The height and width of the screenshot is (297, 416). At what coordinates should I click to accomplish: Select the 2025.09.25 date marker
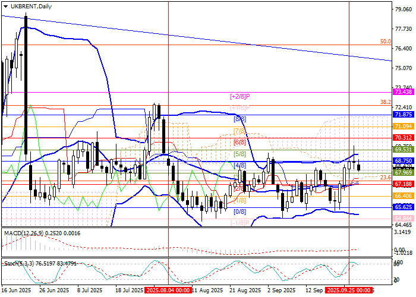[x=349, y=290]
